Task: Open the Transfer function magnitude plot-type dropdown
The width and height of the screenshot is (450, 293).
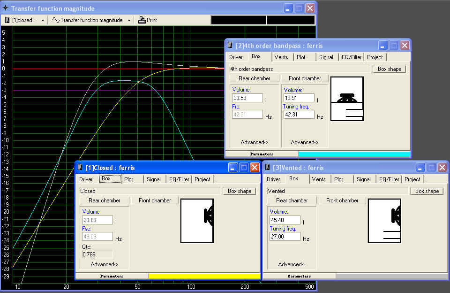Action: click(x=129, y=20)
